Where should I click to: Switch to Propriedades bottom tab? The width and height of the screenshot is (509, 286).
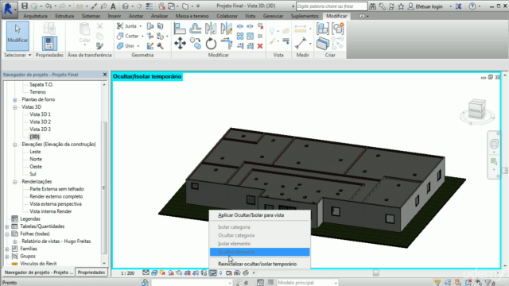point(91,272)
